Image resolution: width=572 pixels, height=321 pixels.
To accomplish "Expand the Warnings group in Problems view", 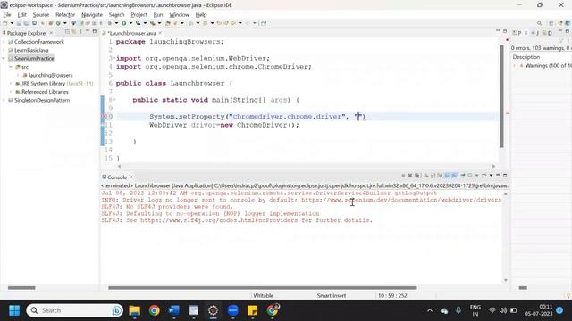I will point(515,66).
